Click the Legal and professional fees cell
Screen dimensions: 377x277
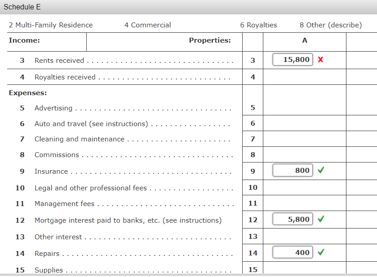pyautogui.click(x=305, y=188)
